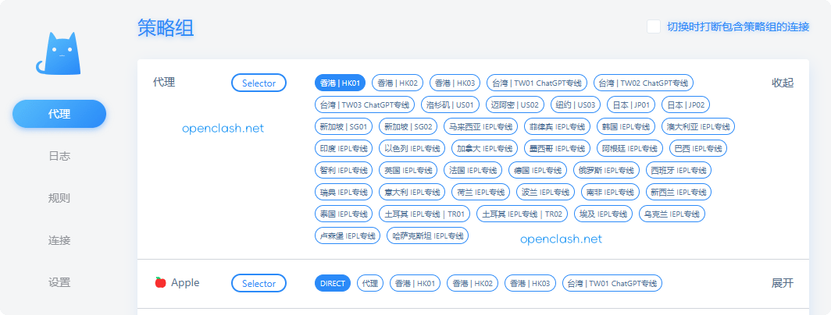Select the 日本 | JP01 proxy node

coord(631,104)
